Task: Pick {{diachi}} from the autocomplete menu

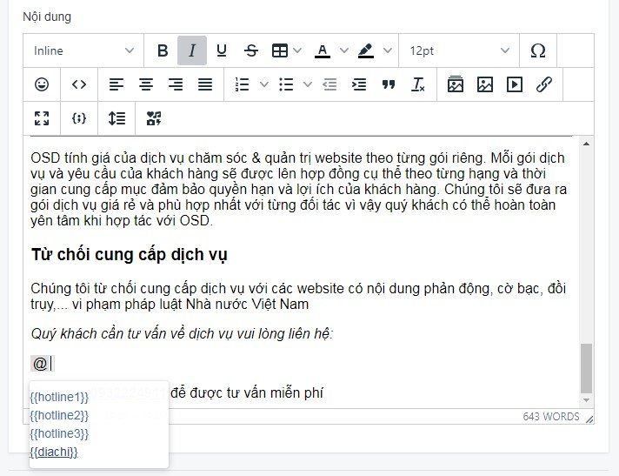Action: pos(54,452)
